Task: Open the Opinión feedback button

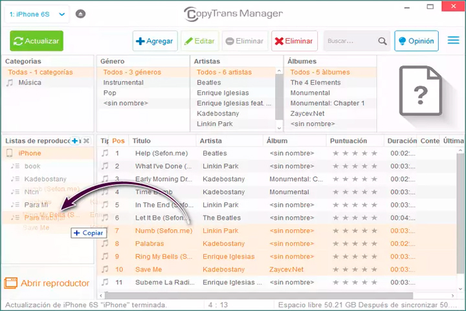Action: (x=416, y=41)
